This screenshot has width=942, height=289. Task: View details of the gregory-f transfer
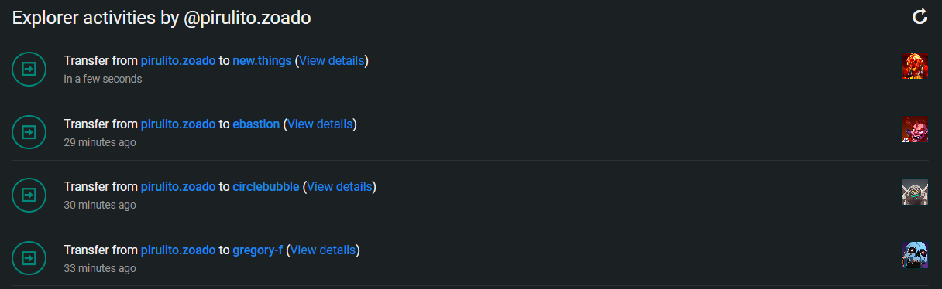click(323, 250)
